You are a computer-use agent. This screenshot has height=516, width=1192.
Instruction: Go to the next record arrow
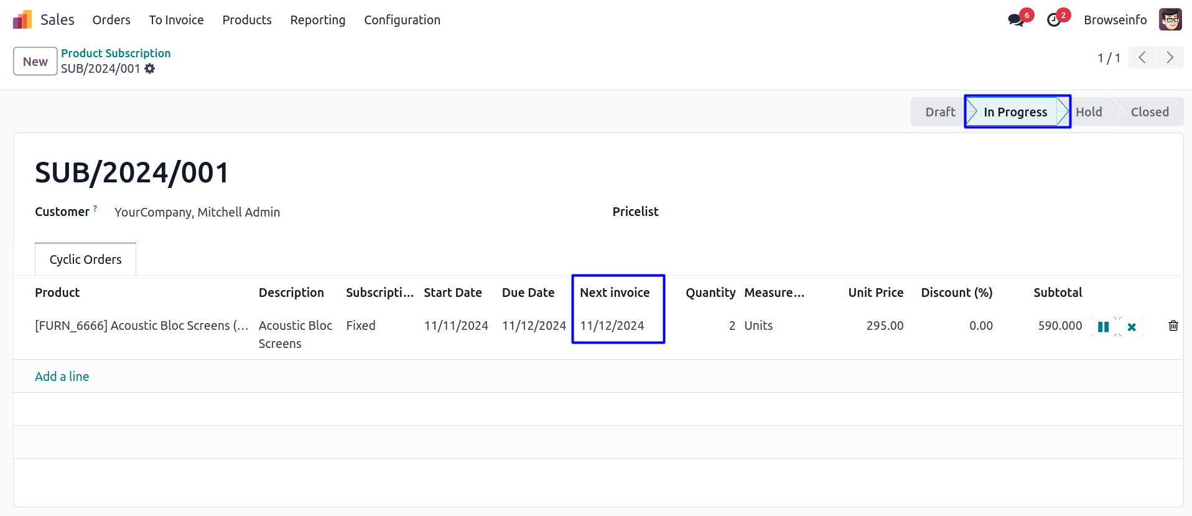1170,58
